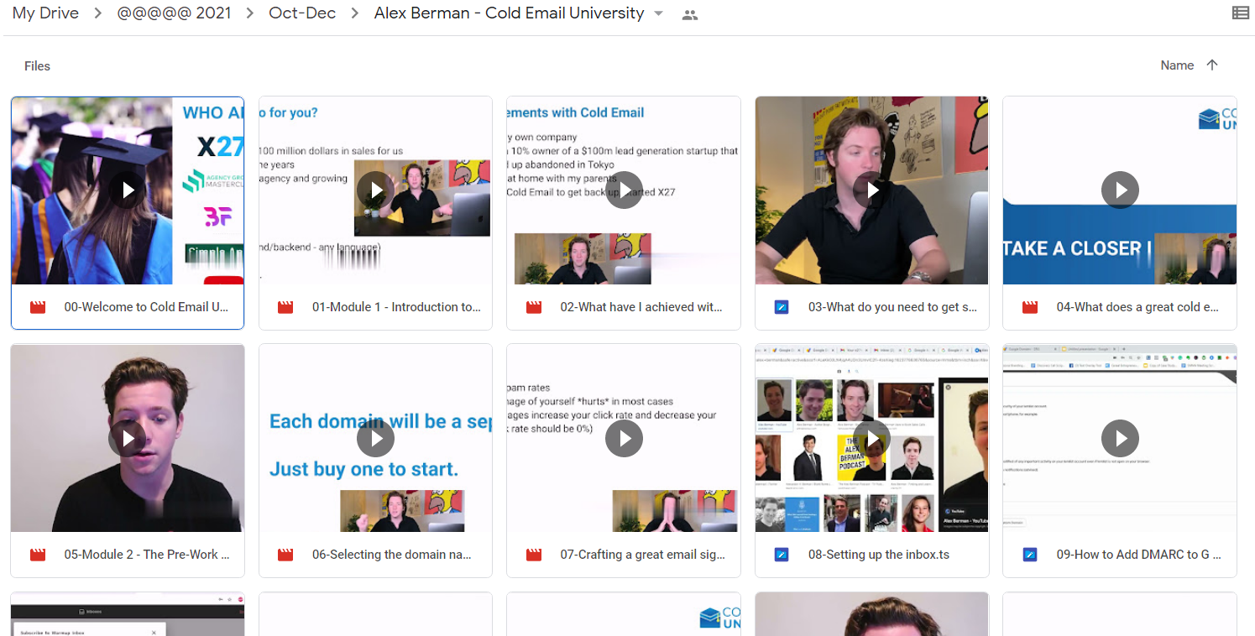Click the blue file icon for 03-What do you need
The height and width of the screenshot is (636, 1255).
tap(782, 307)
